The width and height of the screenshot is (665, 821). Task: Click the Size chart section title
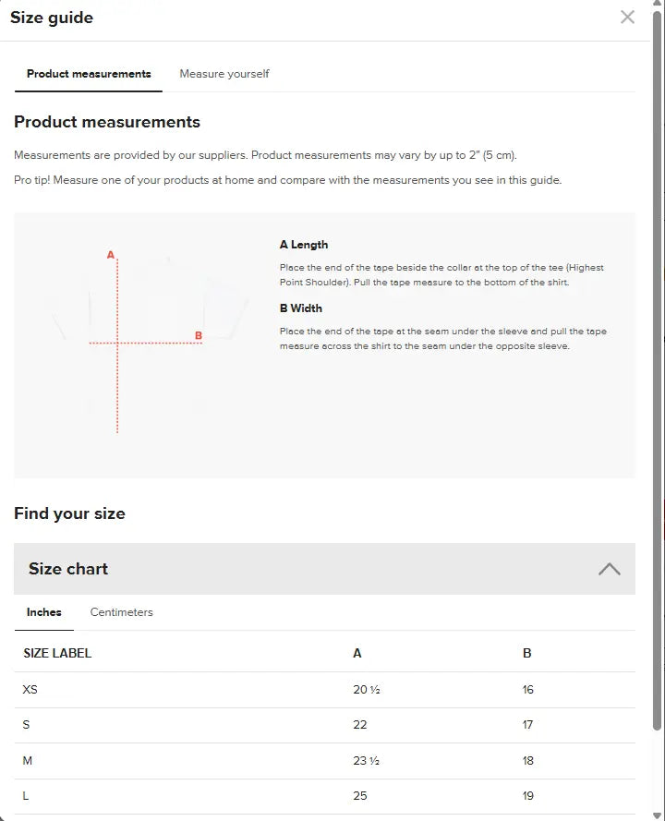(68, 569)
